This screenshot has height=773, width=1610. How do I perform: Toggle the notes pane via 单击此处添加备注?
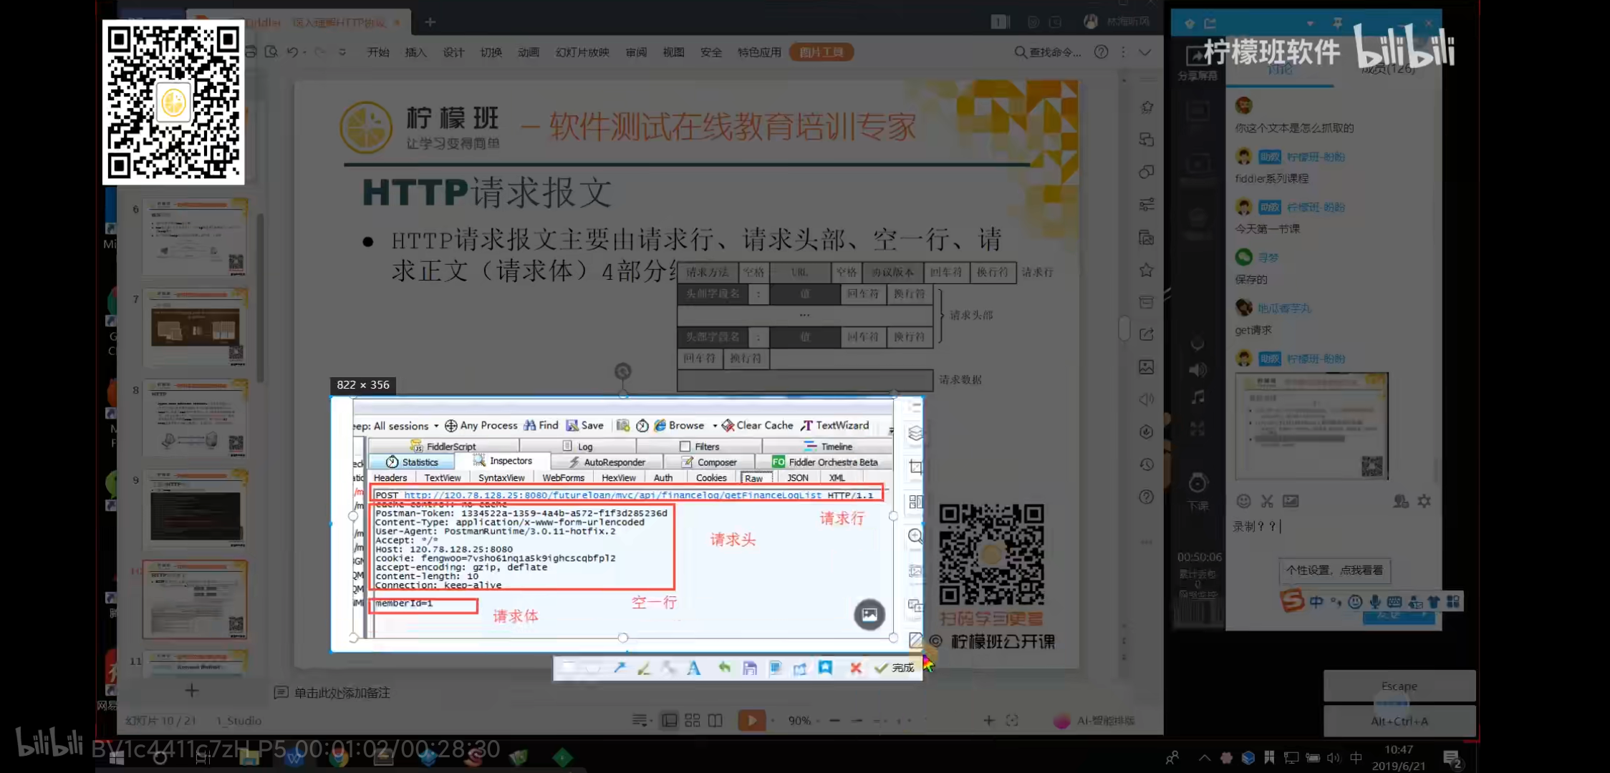332,692
